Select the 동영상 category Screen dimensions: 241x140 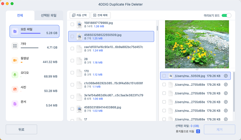(x=34, y=60)
